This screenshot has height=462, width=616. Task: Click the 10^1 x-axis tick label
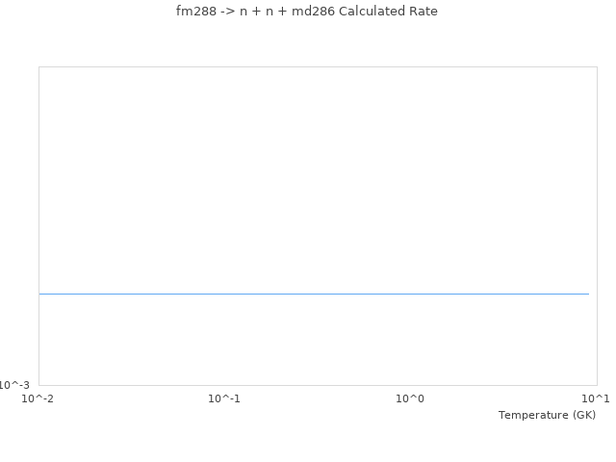coord(596,398)
